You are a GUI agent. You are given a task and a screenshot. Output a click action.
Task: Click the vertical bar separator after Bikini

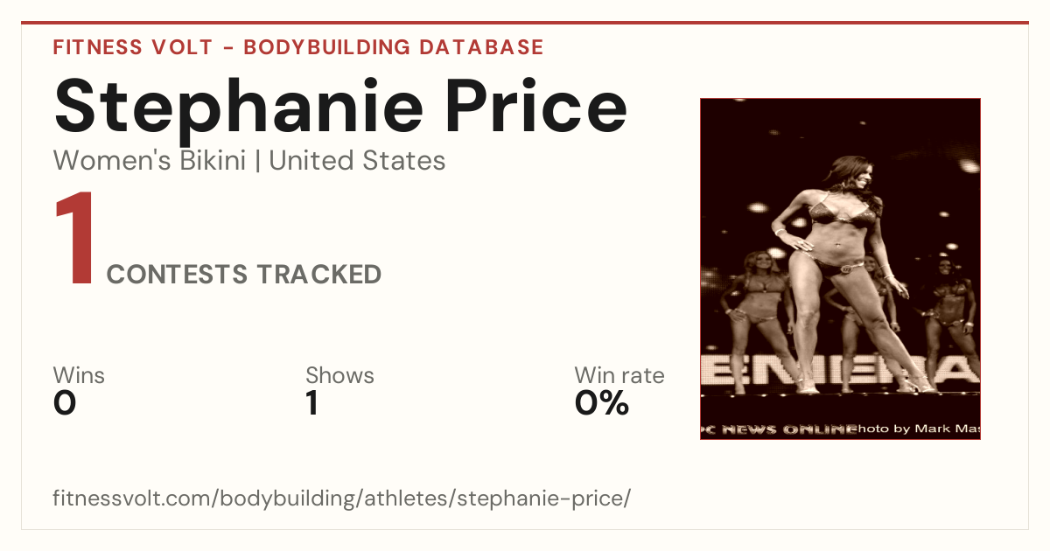pyautogui.click(x=258, y=162)
